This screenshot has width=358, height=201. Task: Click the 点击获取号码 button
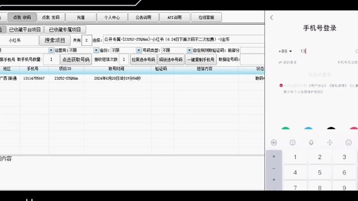[x=76, y=59]
